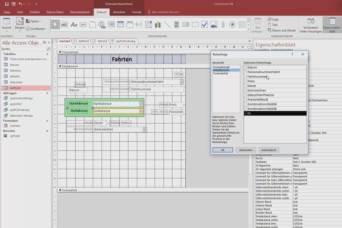Pick the Rectangle control tool
The width and height of the screenshot is (342, 228).
tap(195, 25)
